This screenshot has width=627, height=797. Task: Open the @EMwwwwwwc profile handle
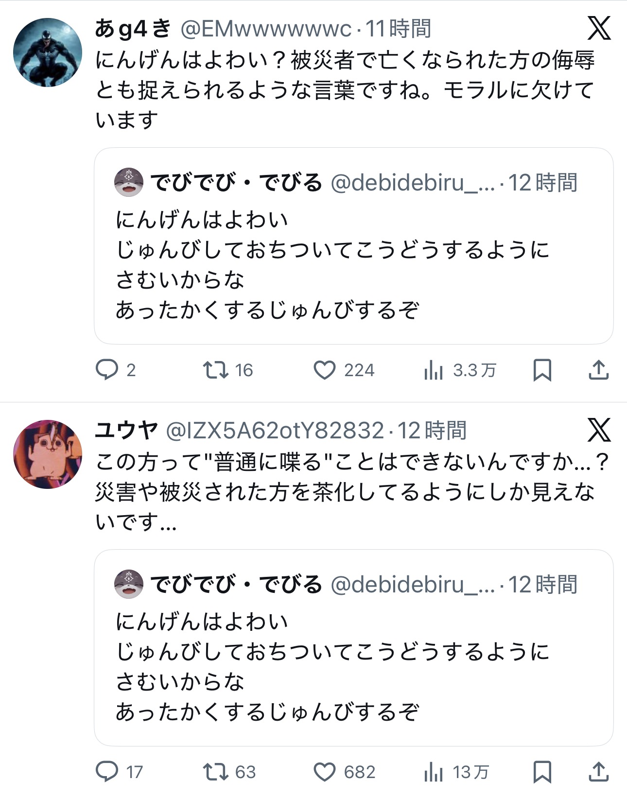tap(266, 29)
